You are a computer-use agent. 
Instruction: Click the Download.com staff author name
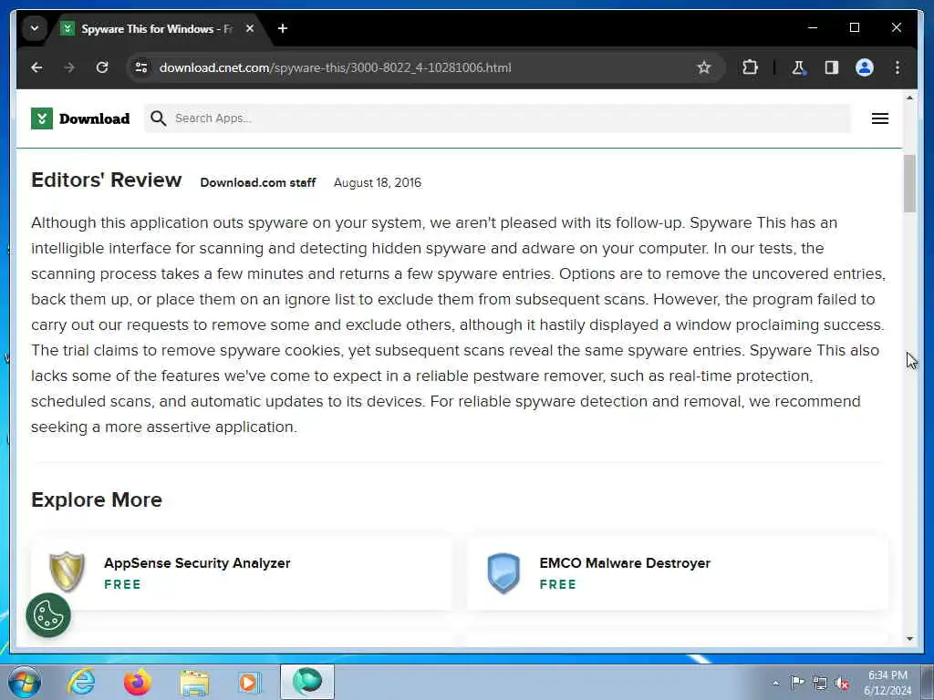[x=258, y=182]
